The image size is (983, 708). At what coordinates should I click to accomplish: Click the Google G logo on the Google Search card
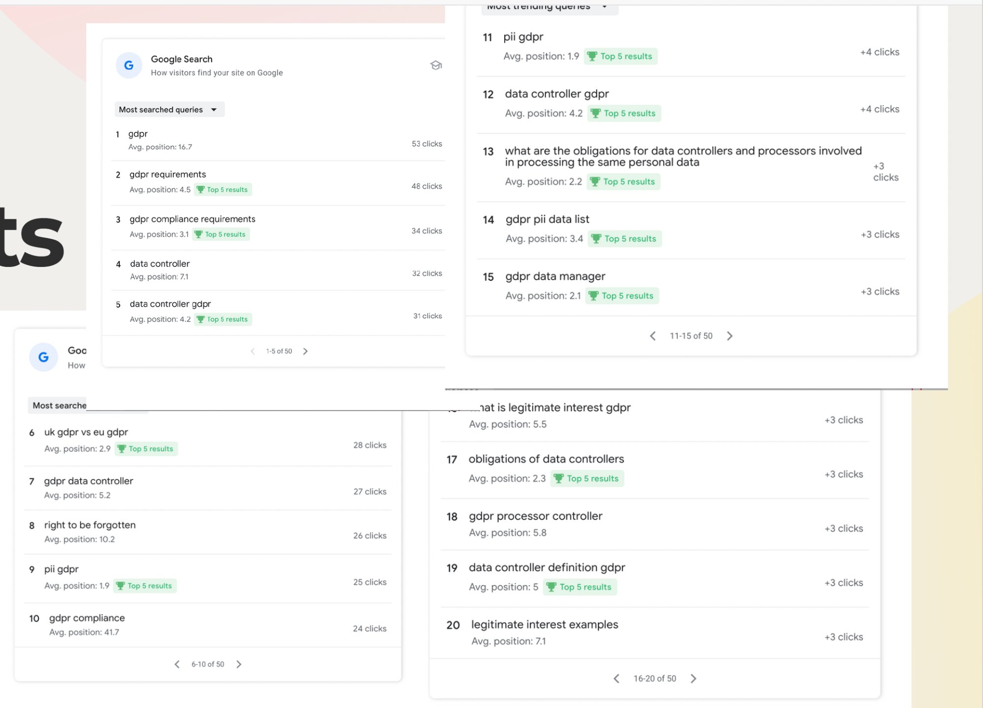128,65
